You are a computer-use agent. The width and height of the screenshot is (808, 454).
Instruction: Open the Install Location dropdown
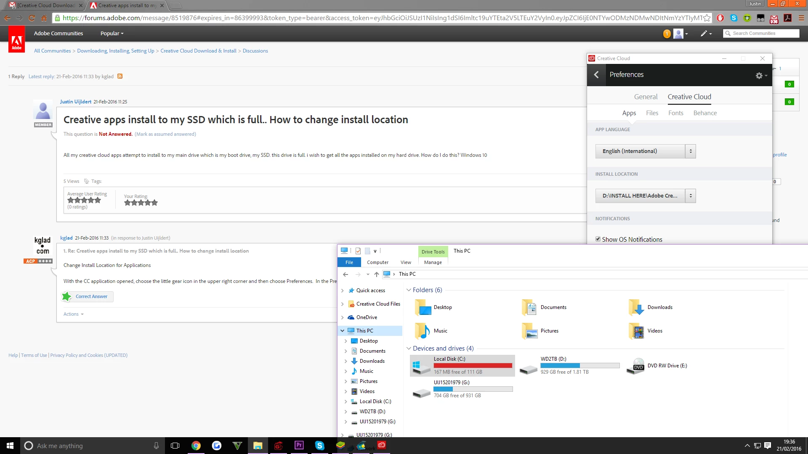(x=646, y=196)
